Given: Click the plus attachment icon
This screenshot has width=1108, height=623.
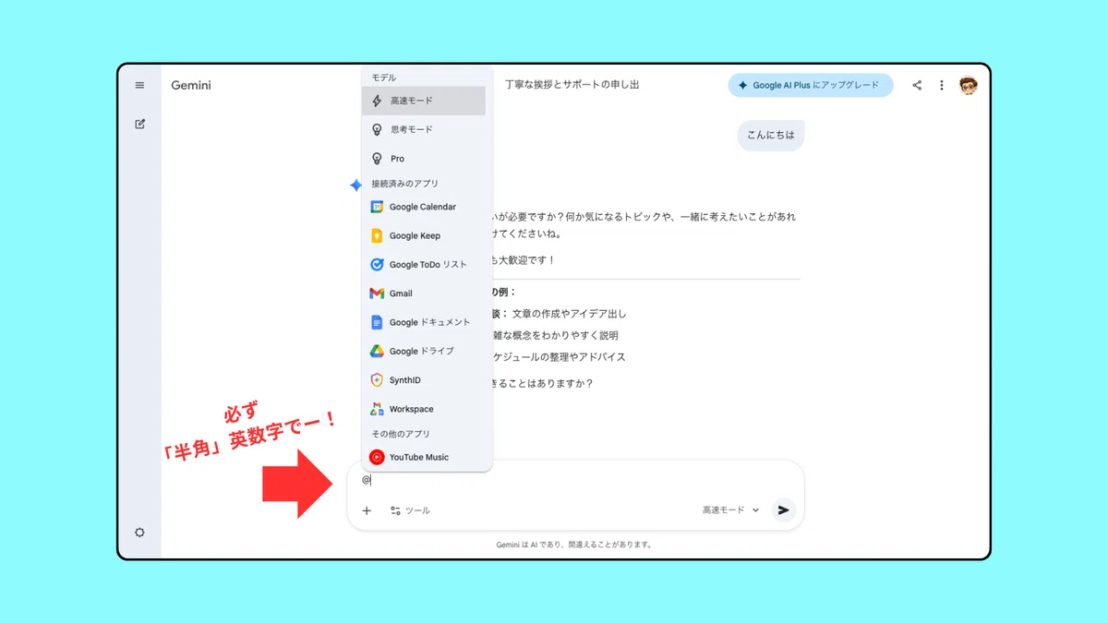Looking at the screenshot, I should 367,510.
